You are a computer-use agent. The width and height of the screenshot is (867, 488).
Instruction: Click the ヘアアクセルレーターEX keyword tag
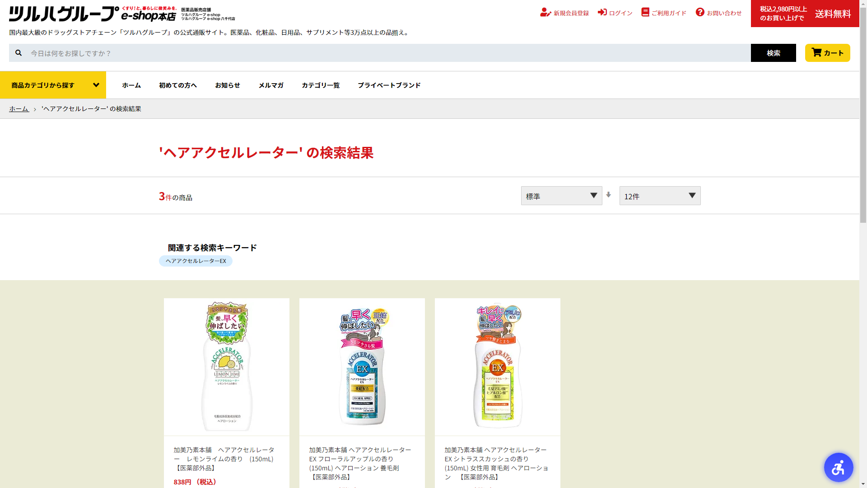(x=196, y=261)
